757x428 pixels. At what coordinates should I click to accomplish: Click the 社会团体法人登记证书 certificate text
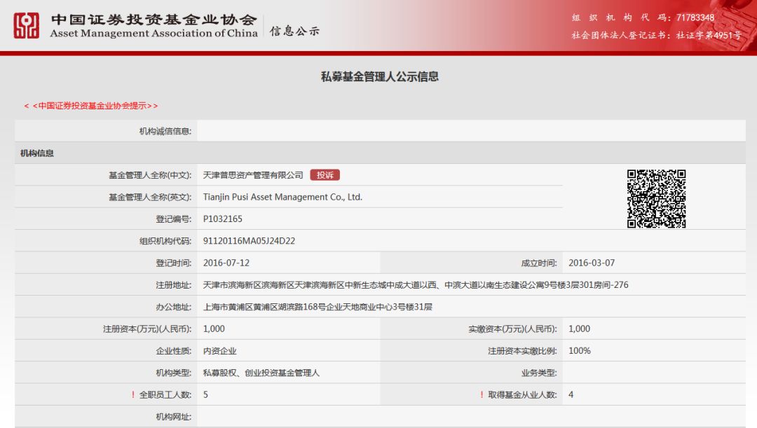(657, 35)
